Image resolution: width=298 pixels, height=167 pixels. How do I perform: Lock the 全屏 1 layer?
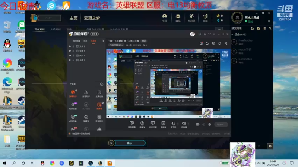click(x=73, y=60)
